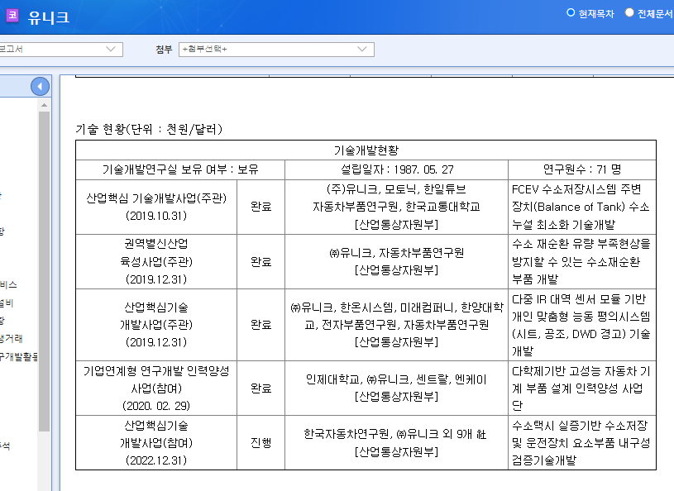Open the sidebar tree item ending in 거래

pos(12,339)
